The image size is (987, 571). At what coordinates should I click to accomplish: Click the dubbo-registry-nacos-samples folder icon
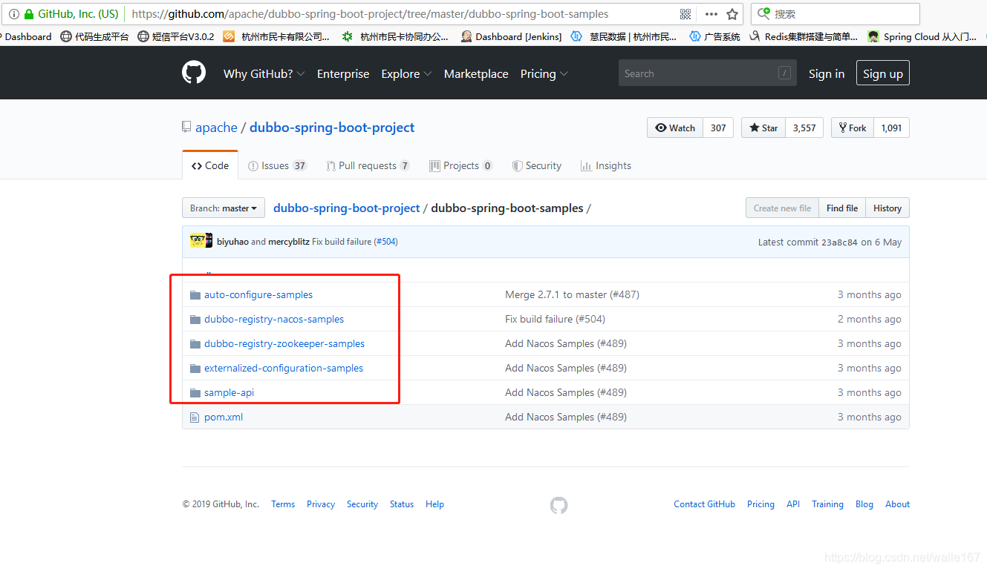tap(195, 320)
